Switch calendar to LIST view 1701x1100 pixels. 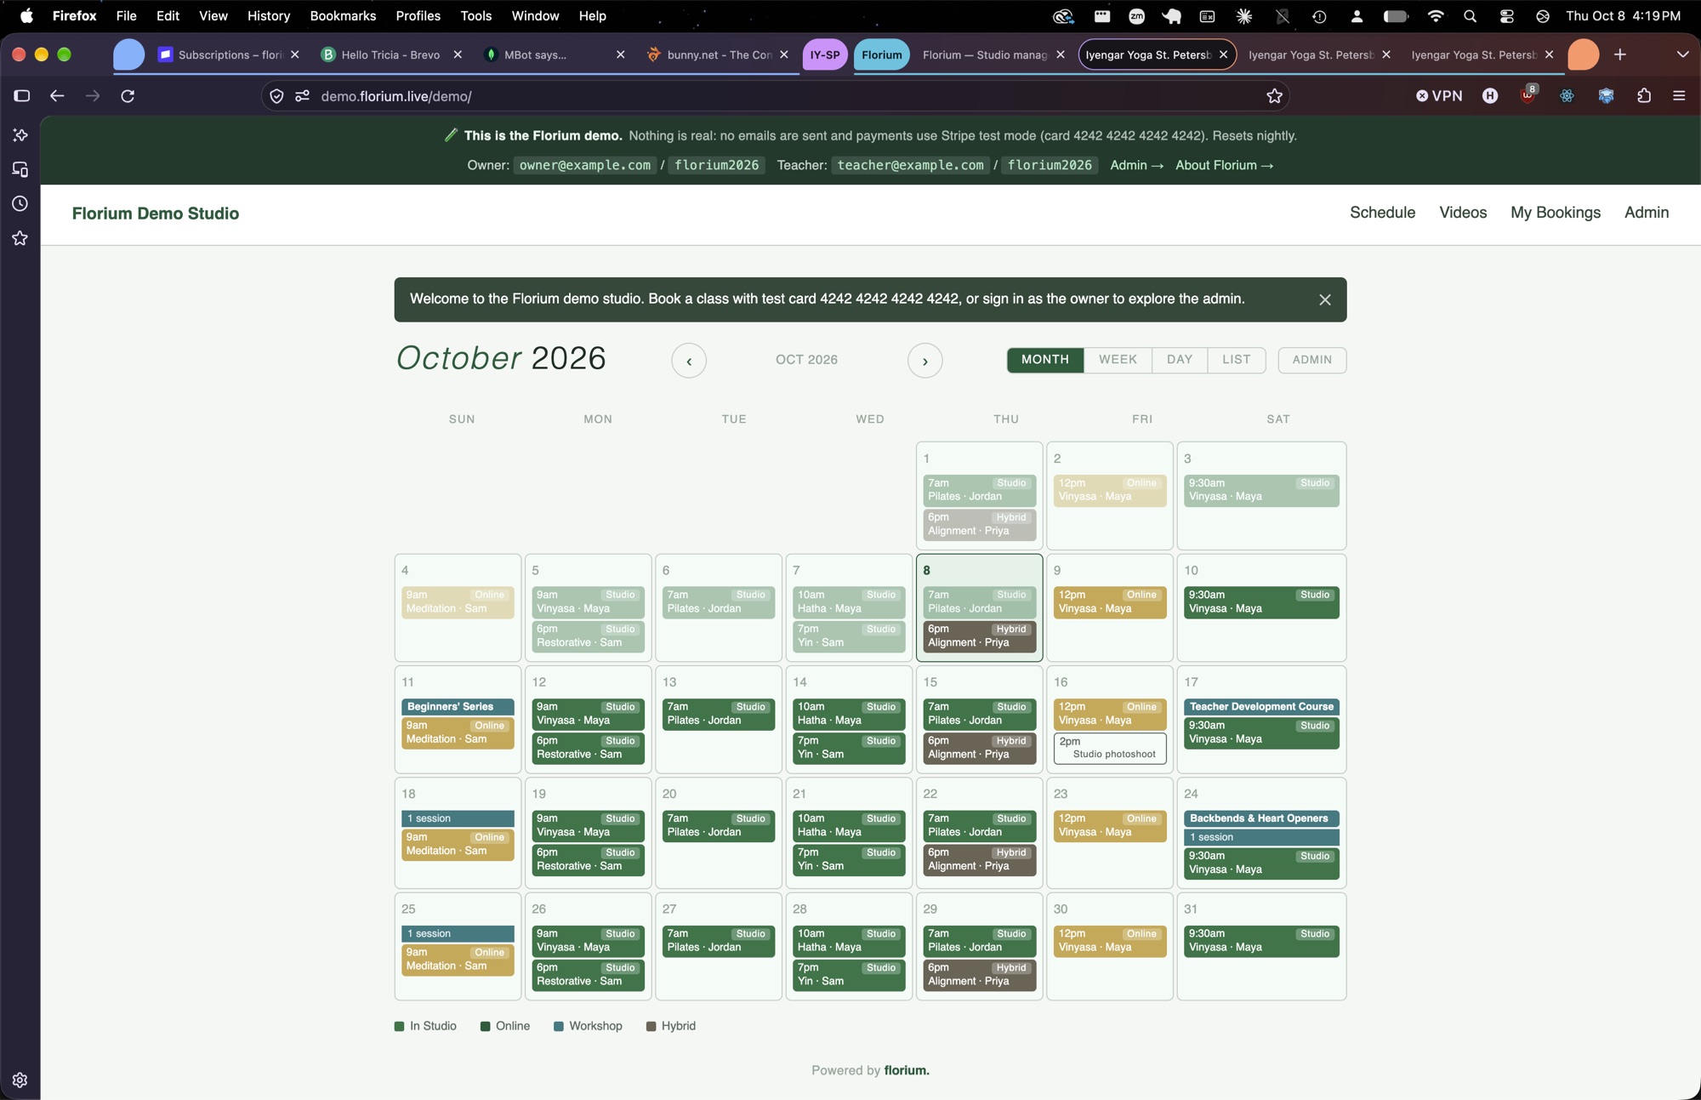pos(1237,360)
